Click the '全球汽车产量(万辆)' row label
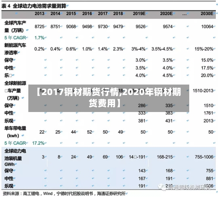This screenshot has height=197, width=218. (15, 27)
